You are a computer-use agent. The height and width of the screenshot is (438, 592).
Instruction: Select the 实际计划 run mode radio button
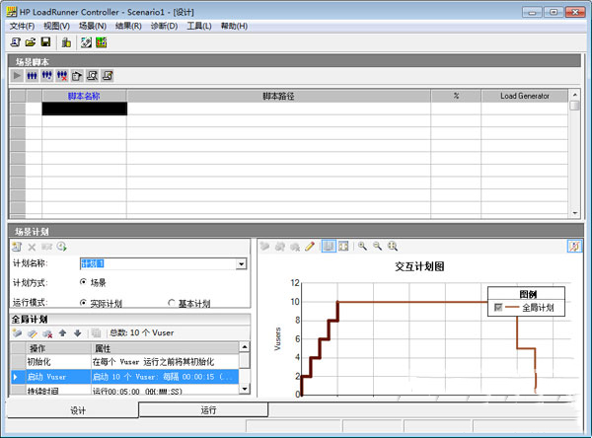click(x=83, y=303)
